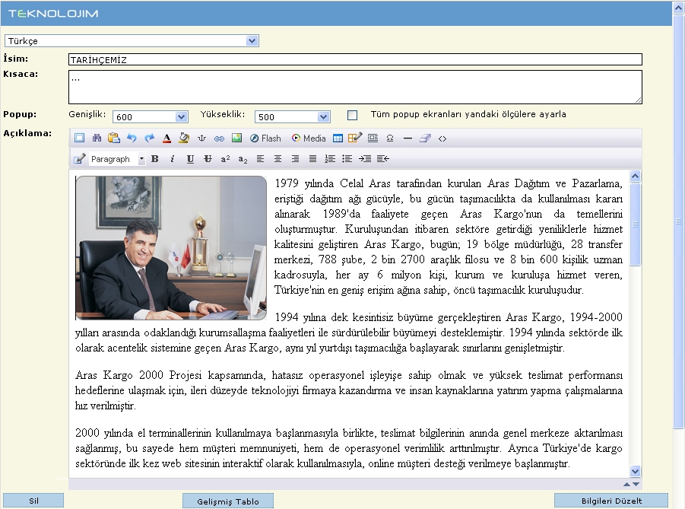Toggle italic formatting

[x=172, y=159]
